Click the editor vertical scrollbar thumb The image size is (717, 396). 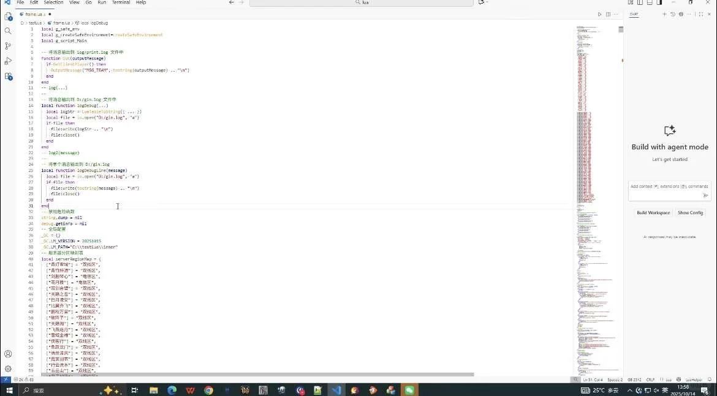coord(621,30)
